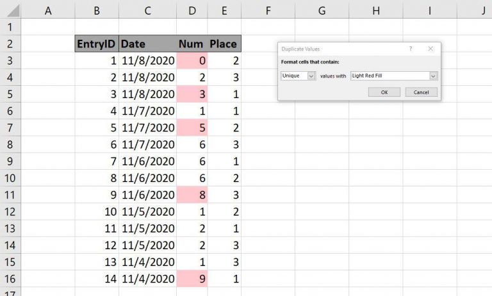Expand the Light Red Fill format dropdown

tap(393, 76)
